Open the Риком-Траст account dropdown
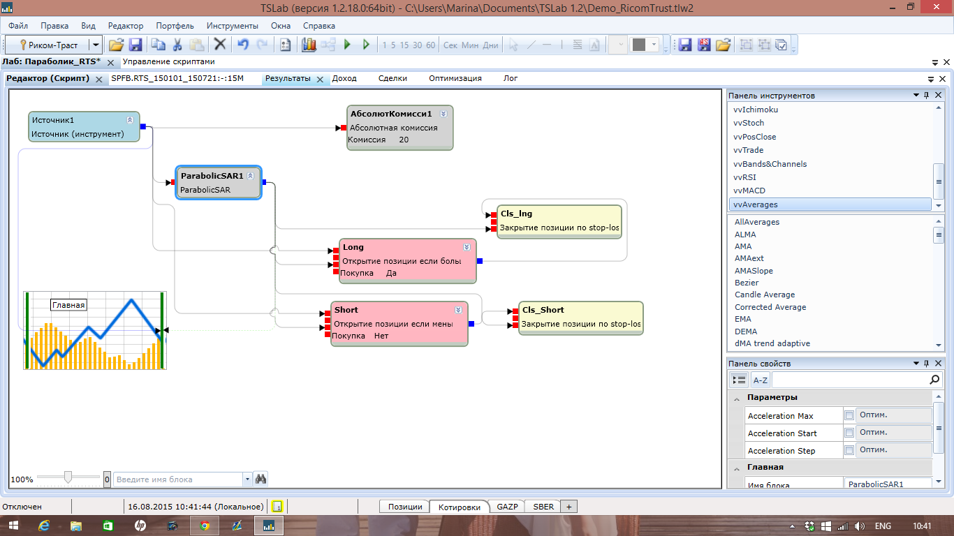 point(96,45)
